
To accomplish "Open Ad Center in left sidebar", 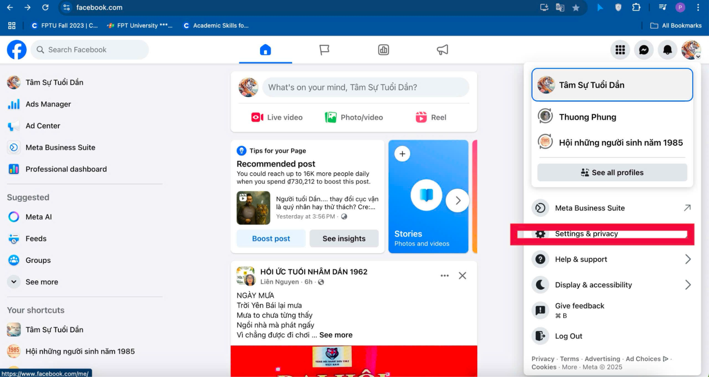I will click(x=84, y=126).
